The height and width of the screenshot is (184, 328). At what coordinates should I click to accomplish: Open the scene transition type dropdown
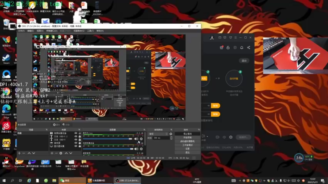158,134
